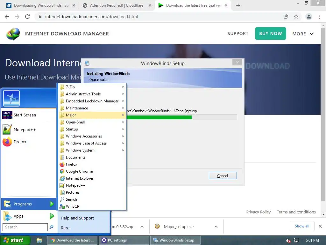
Task: Open the SUPPORT link
Action: coord(238,33)
